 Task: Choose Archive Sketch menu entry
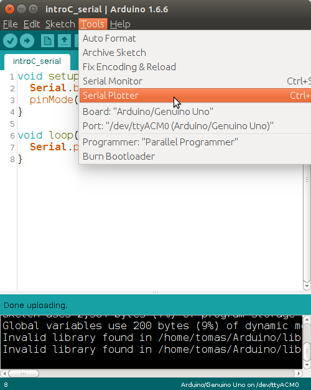point(195,53)
